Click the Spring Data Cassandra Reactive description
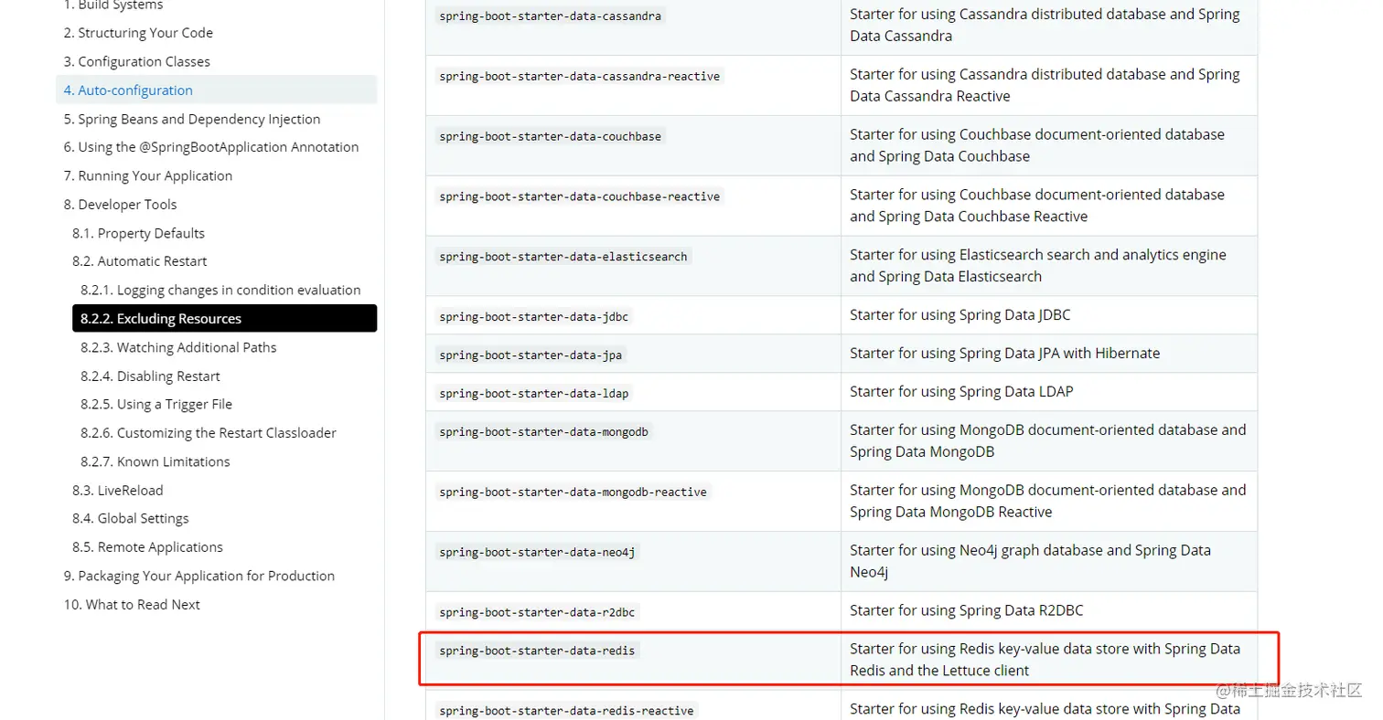This screenshot has width=1383, height=720. coord(1045,85)
